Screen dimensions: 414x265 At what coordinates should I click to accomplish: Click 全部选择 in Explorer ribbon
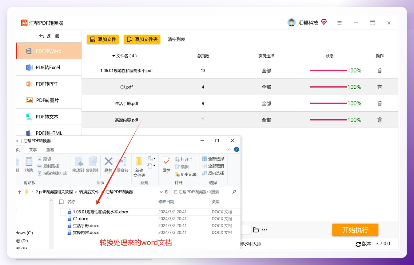pos(213,159)
